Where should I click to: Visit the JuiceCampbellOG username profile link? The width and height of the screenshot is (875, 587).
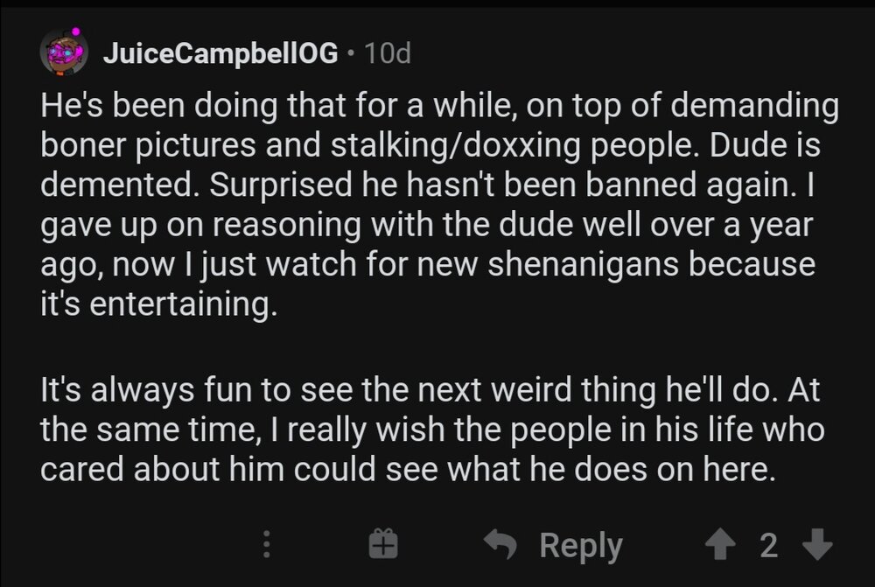click(220, 54)
